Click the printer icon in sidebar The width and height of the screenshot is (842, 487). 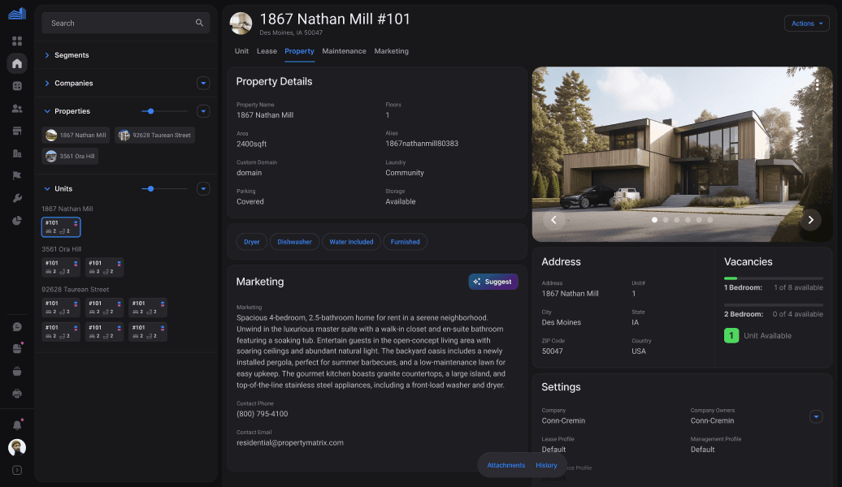[17, 394]
